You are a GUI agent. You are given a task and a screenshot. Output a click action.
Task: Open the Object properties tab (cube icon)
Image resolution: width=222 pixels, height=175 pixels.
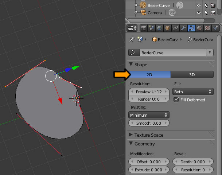click(x=168, y=28)
